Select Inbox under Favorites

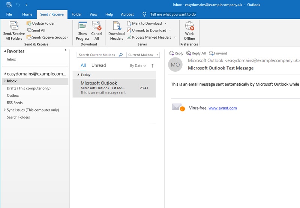tap(11, 59)
